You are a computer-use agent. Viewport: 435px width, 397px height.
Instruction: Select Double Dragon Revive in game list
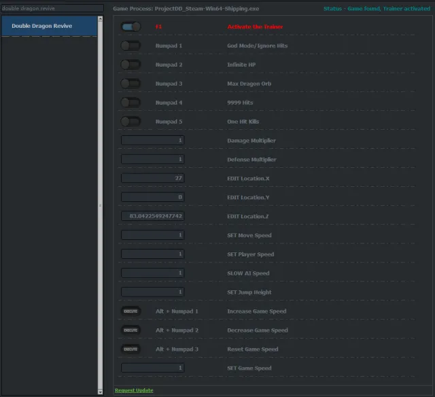49,26
